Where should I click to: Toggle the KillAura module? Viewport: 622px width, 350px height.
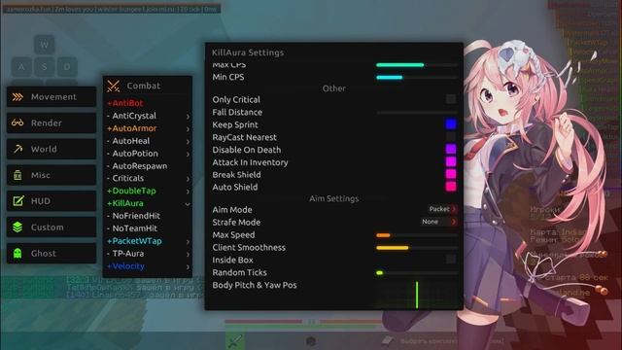[125, 203]
